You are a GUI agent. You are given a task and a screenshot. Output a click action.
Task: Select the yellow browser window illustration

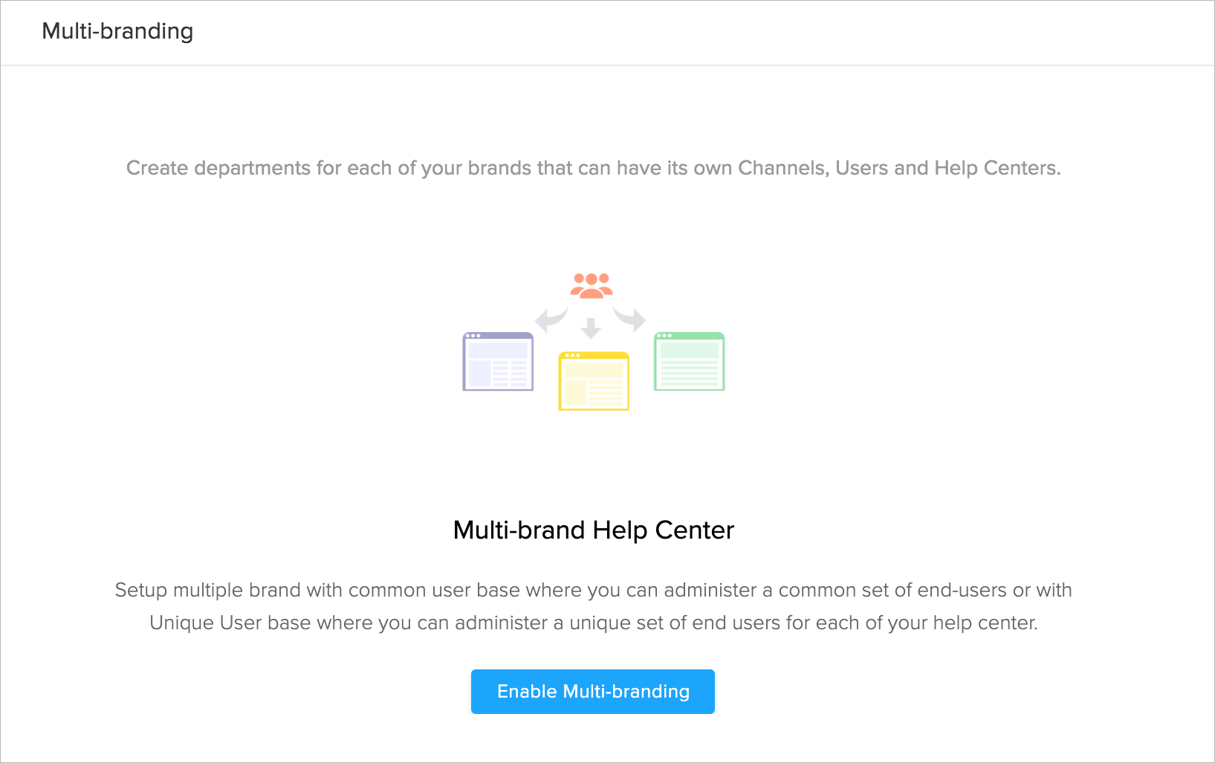click(594, 381)
